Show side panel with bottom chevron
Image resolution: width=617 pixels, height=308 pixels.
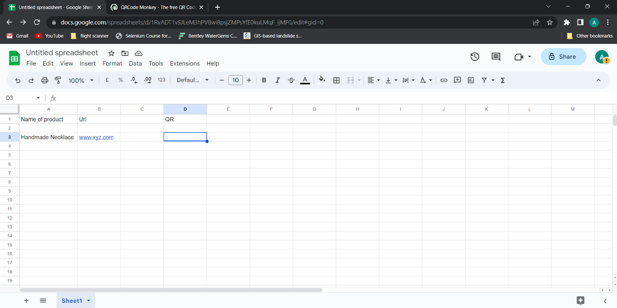(x=605, y=301)
